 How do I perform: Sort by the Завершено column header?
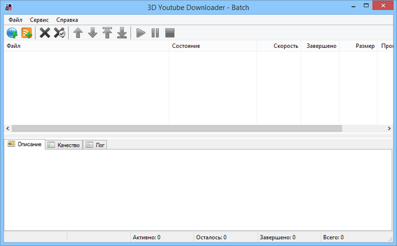pyautogui.click(x=320, y=46)
